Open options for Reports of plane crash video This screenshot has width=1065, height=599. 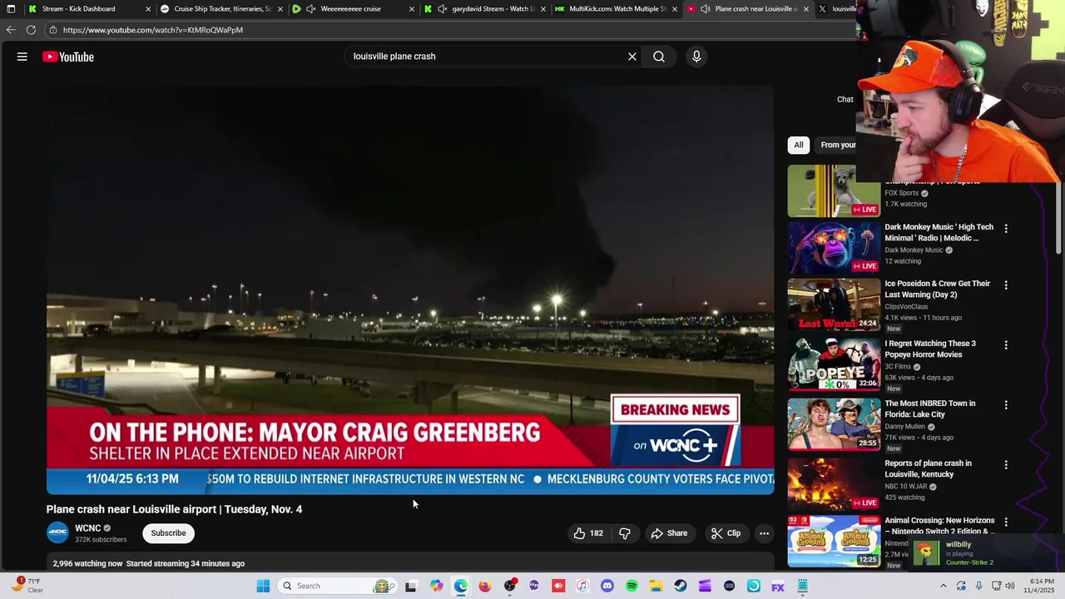(1006, 464)
